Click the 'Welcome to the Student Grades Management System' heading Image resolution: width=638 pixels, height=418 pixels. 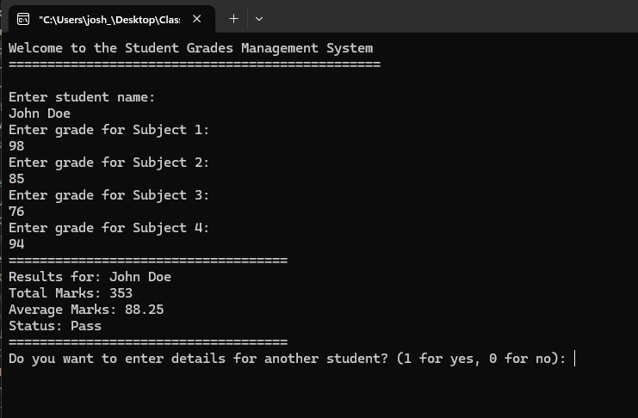pyautogui.click(x=190, y=48)
